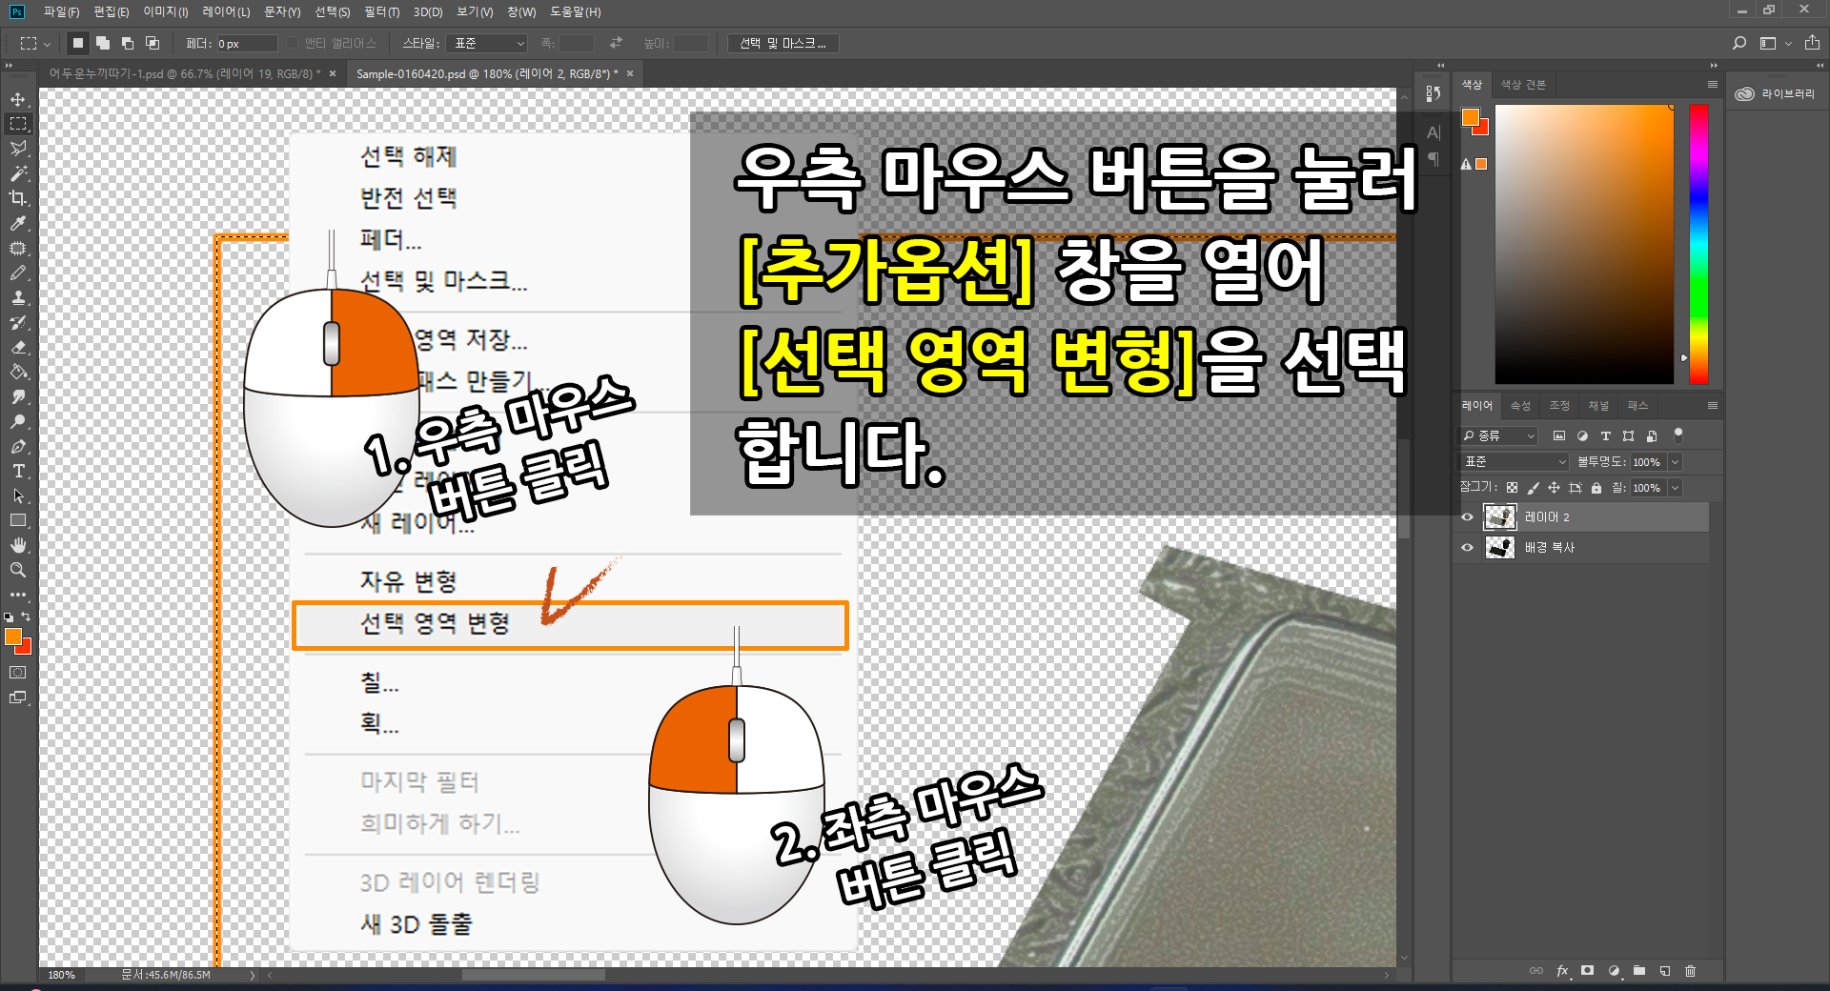Click the share image icon
The image size is (1830, 991).
1812,43
